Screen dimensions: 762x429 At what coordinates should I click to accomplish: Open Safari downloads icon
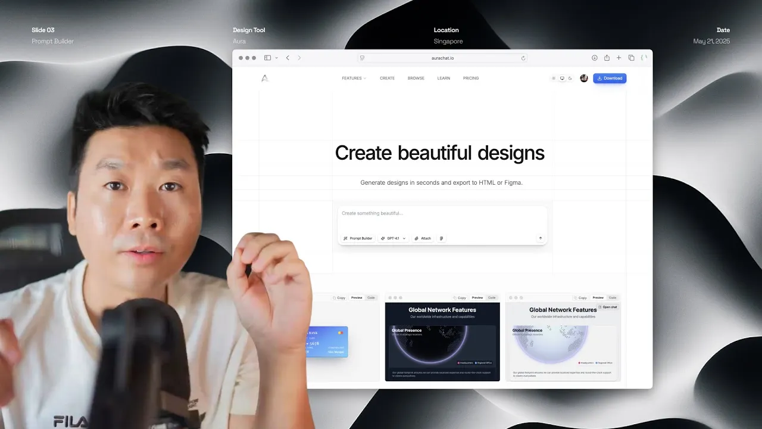[594, 58]
